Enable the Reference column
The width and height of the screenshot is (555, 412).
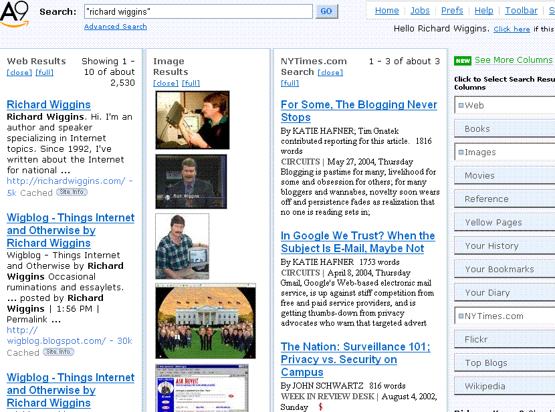pos(505,199)
